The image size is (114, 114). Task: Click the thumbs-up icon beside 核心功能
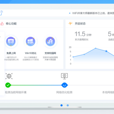(x=2, y=23)
